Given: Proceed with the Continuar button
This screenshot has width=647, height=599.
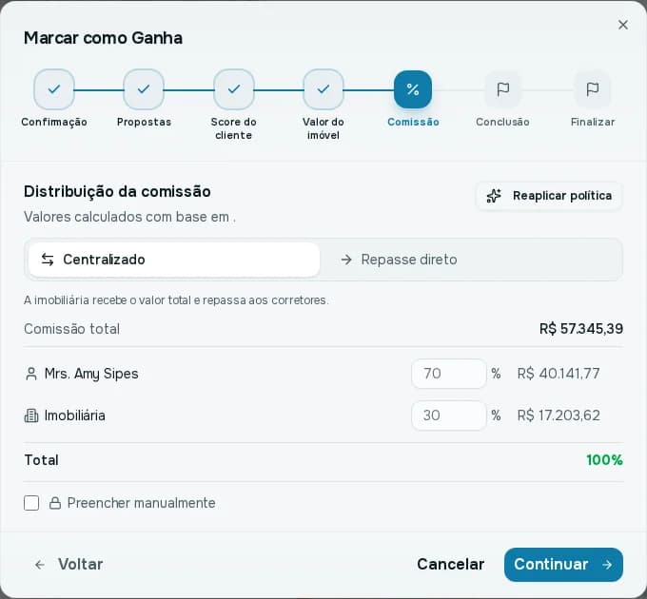Looking at the screenshot, I should [x=563, y=565].
